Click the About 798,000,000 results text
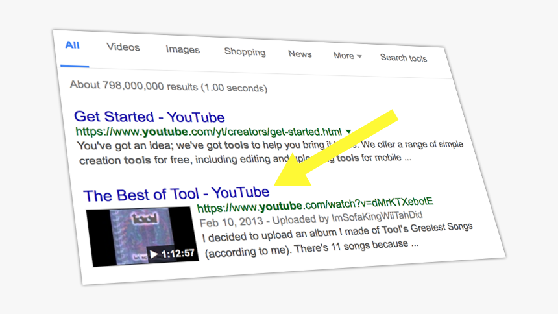558x314 pixels. pyautogui.click(x=168, y=86)
